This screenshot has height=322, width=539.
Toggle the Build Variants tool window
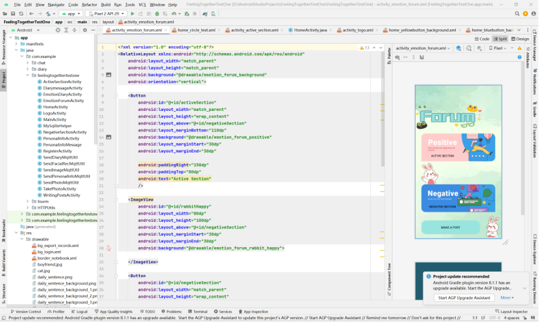click(x=3, y=262)
